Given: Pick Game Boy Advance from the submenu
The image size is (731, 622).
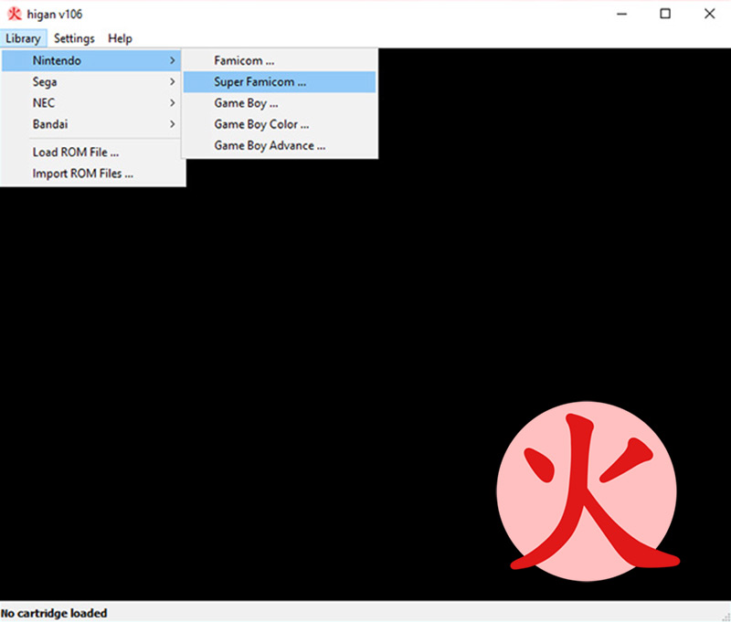Looking at the screenshot, I should click(280, 146).
